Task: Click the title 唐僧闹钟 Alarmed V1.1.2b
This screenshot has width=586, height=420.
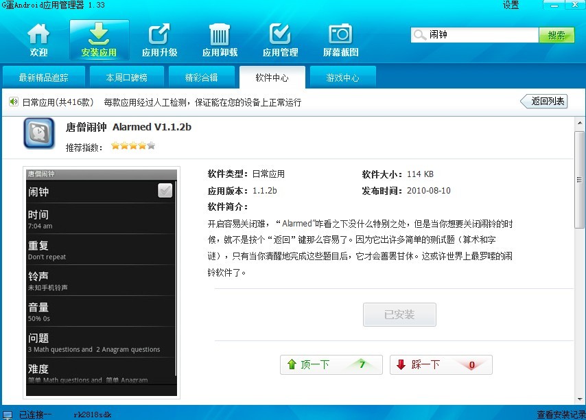Action: [128, 127]
